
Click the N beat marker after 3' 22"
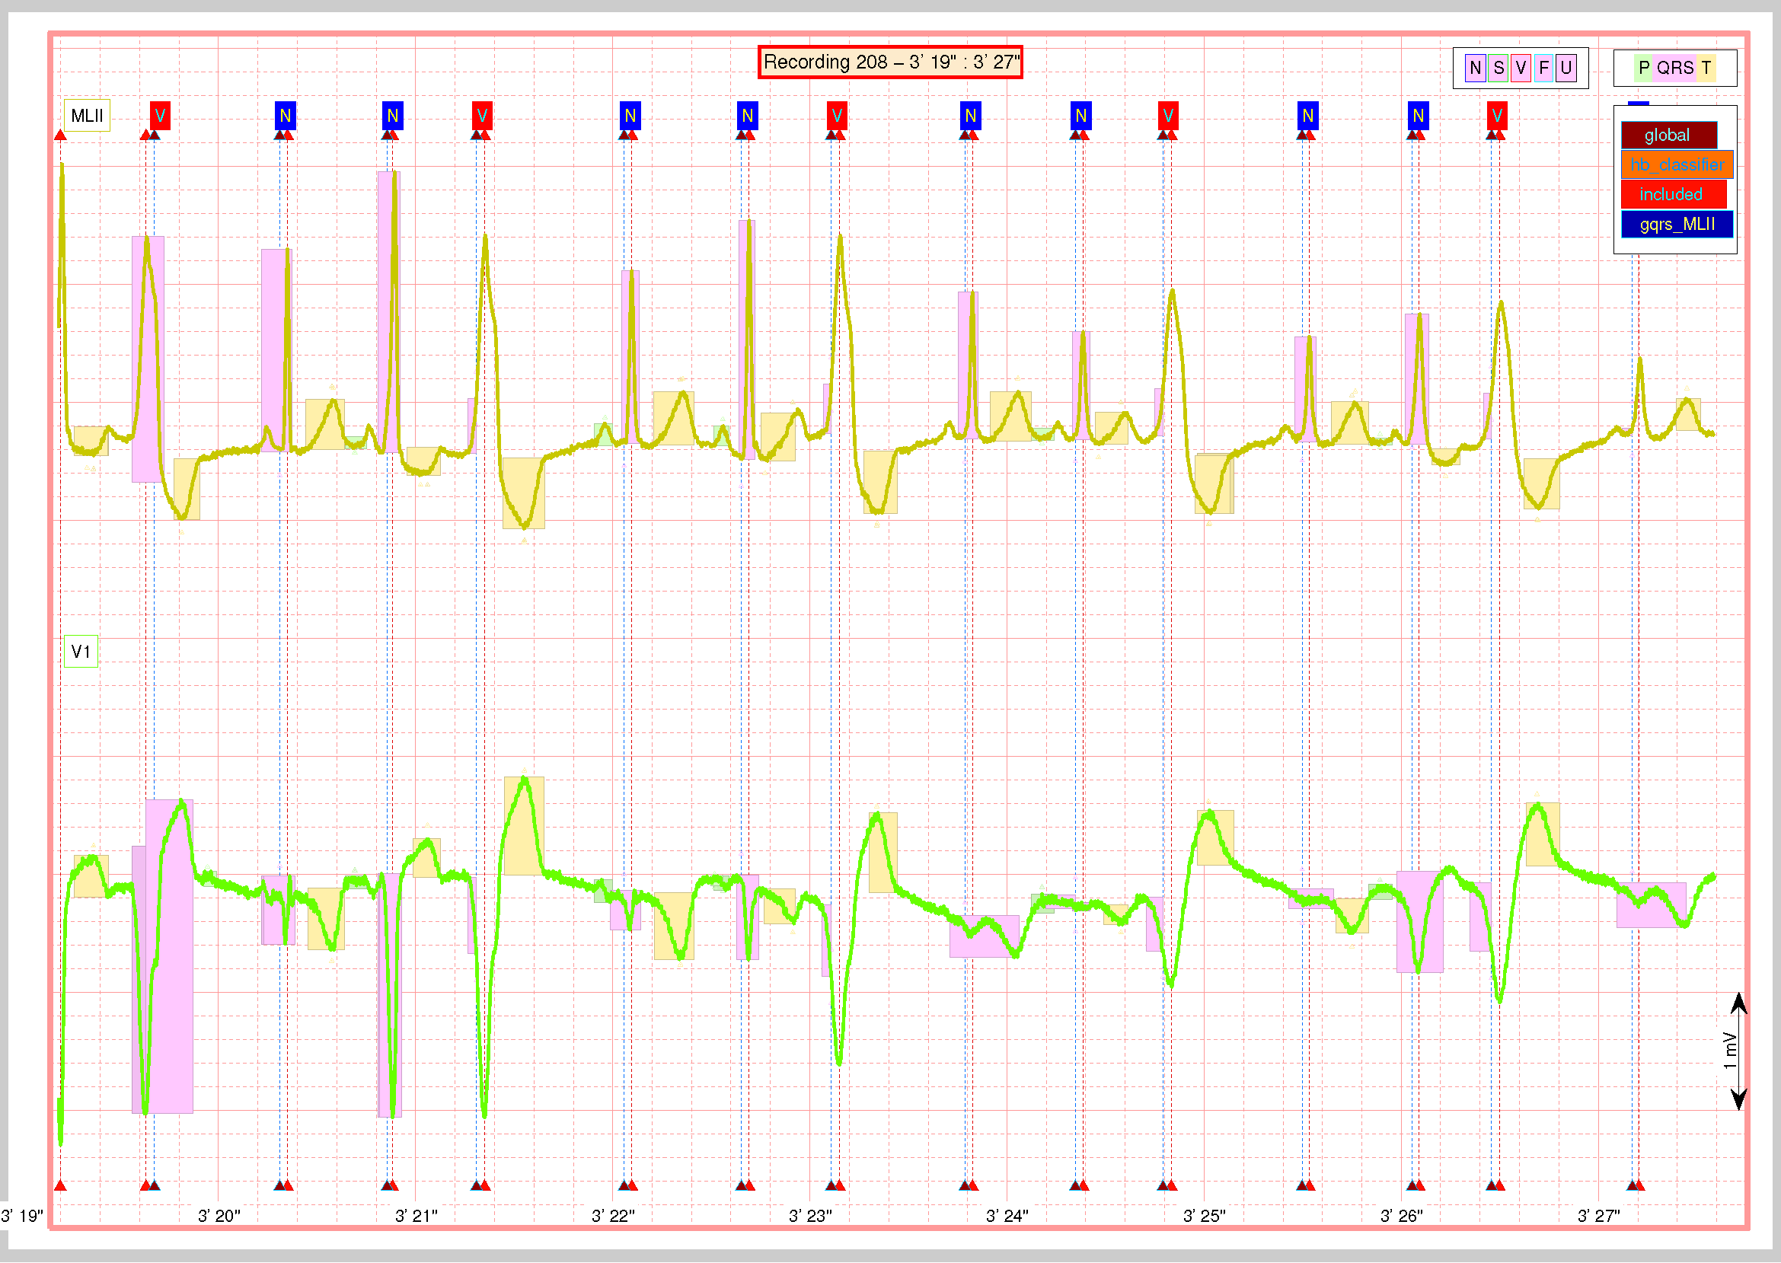(630, 116)
